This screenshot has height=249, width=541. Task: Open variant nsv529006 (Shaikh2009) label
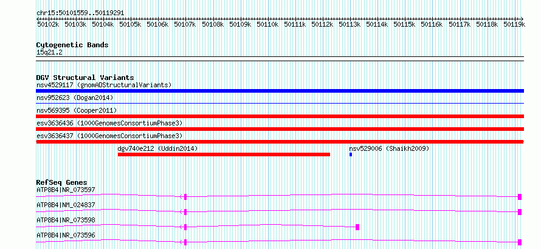(389, 148)
